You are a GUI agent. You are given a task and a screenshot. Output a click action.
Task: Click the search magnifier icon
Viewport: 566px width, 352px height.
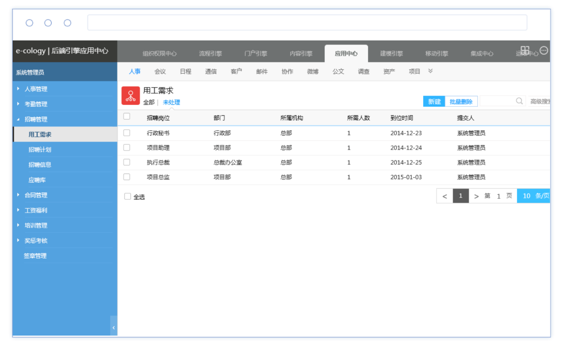coord(519,101)
